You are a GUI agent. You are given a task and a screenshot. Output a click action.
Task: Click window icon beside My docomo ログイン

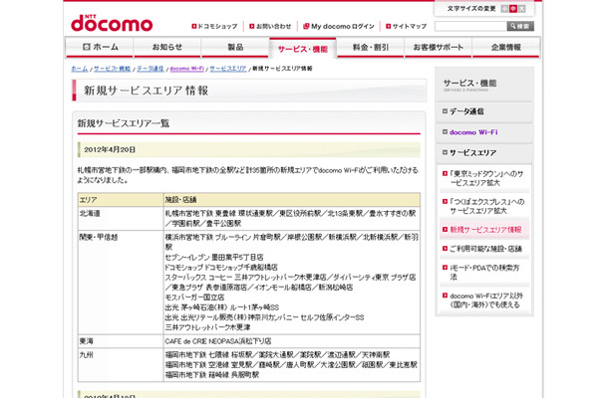coord(306,26)
